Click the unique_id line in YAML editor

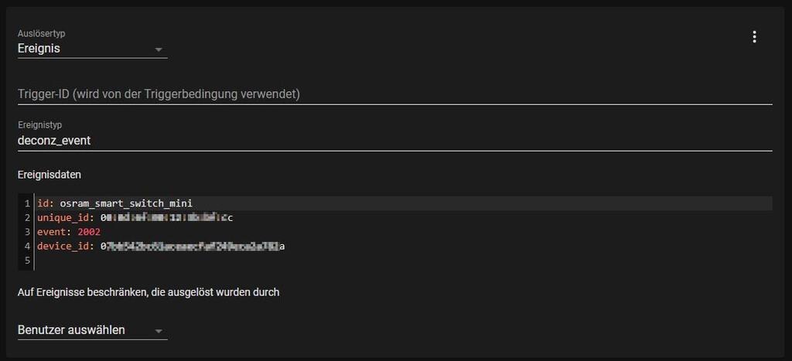click(404, 218)
